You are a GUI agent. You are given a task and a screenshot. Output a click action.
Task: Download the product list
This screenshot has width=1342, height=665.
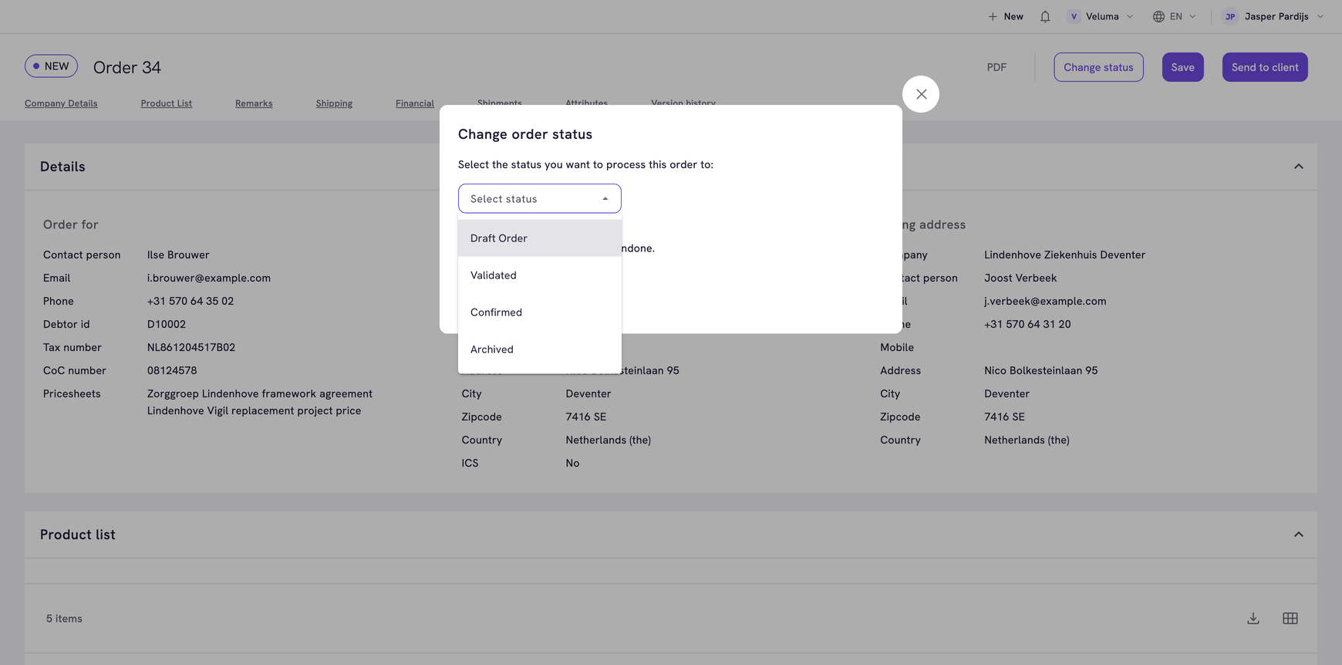(1253, 619)
